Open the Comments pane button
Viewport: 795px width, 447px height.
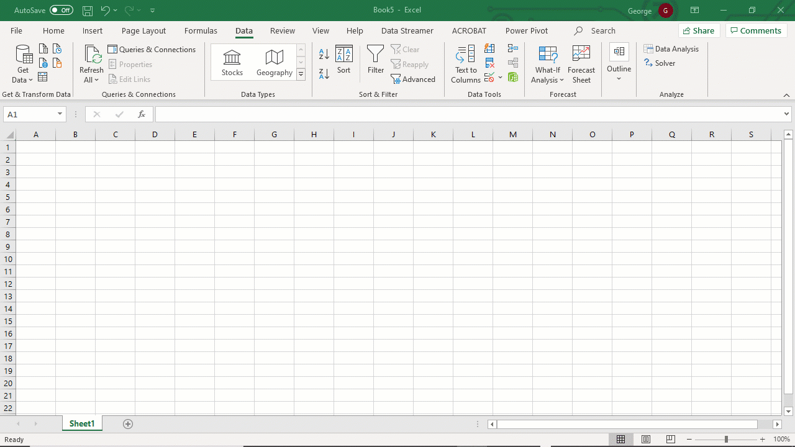(x=756, y=30)
